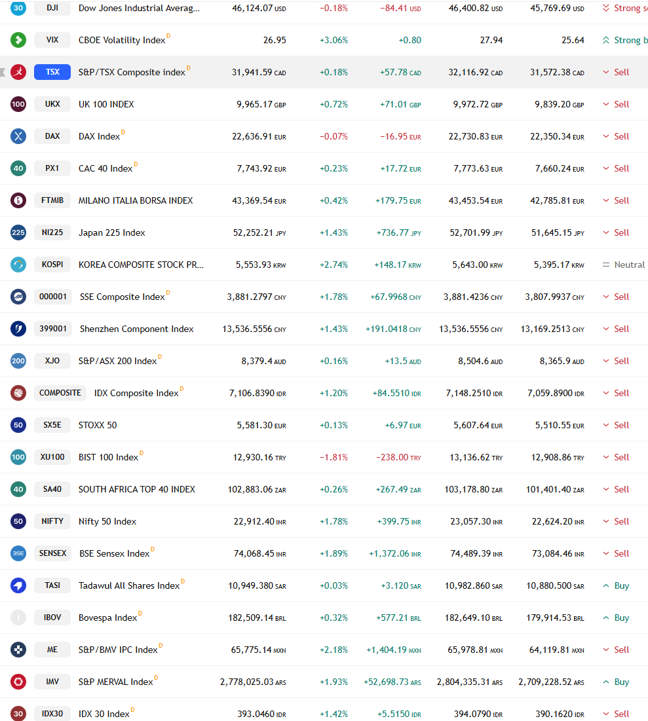Click VIX price 26.95
This screenshot has height=721, width=648.
point(275,40)
